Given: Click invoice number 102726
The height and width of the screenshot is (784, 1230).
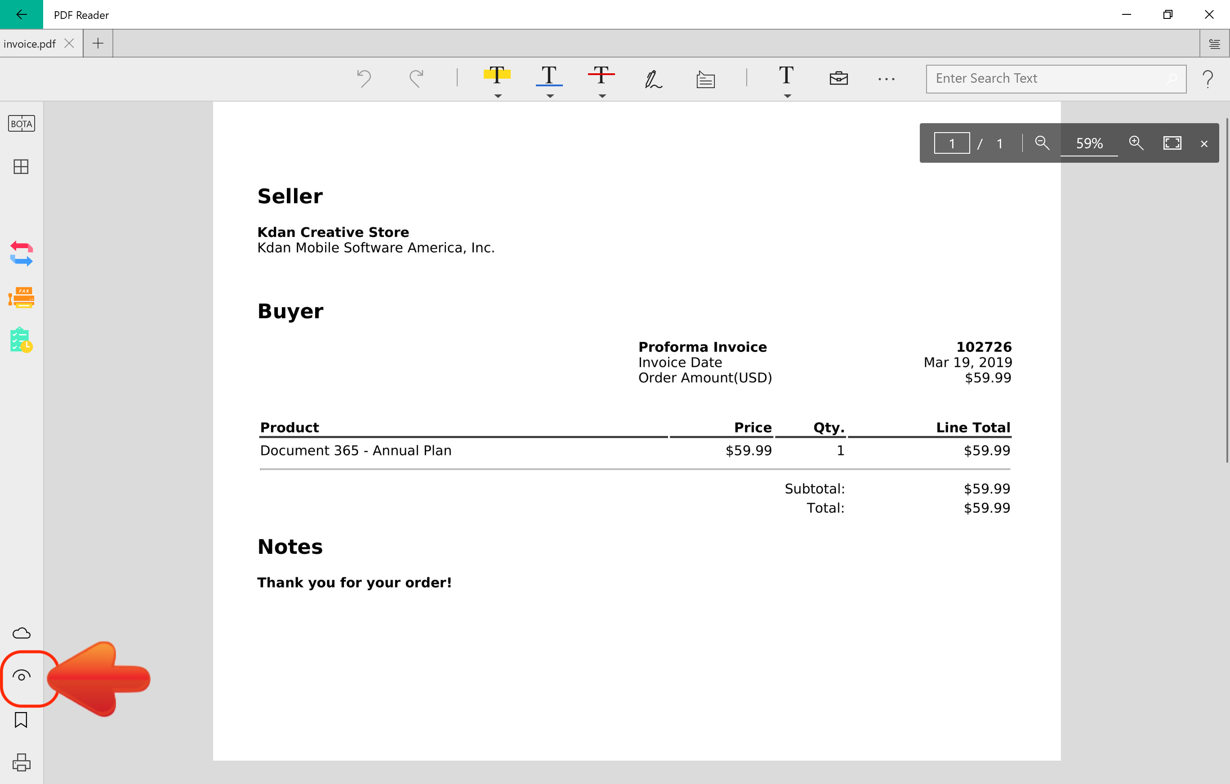Looking at the screenshot, I should click(x=984, y=347).
